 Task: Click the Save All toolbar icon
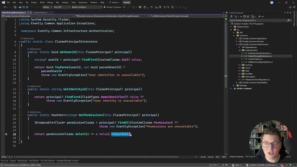pyautogui.click(x=27, y=7)
